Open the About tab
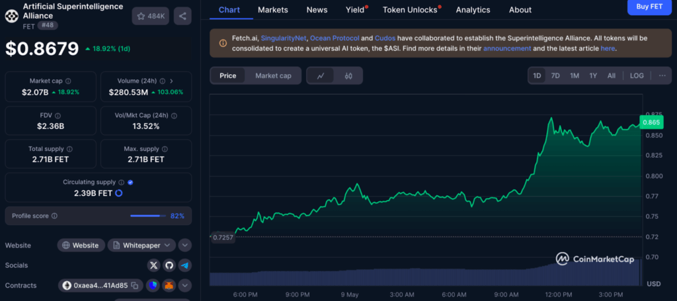The width and height of the screenshot is (677, 301). tap(520, 9)
